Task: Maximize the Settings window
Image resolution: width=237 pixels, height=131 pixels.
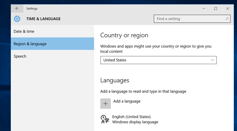Action: tap(216, 9)
